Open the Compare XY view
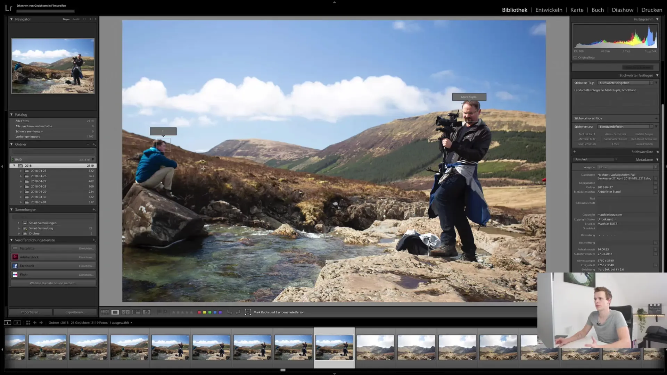 (125, 312)
